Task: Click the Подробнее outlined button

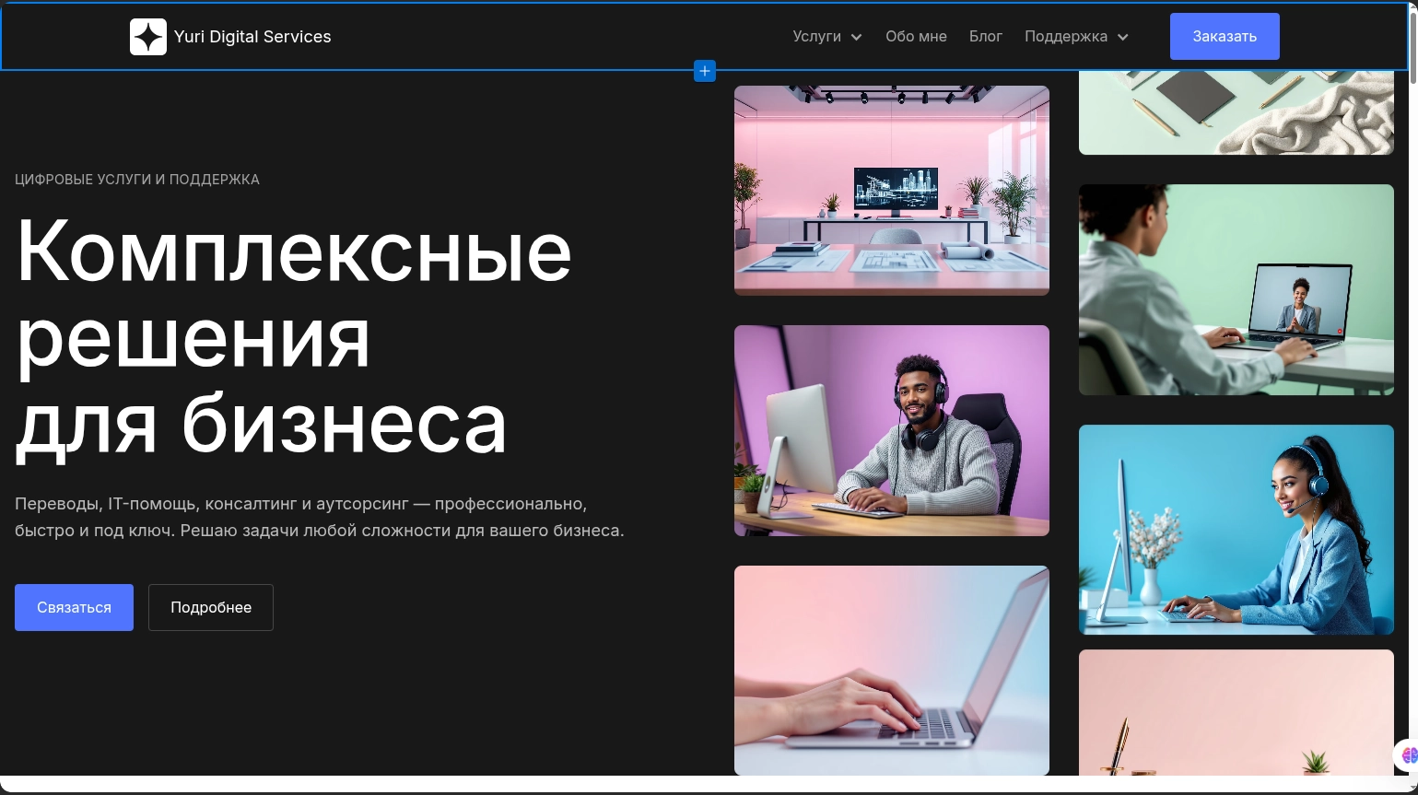Action: [x=211, y=607]
